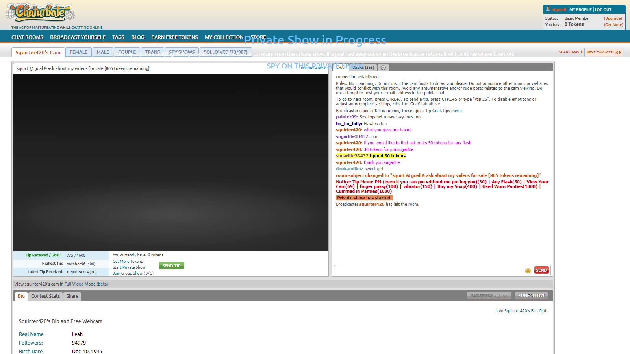Viewport: 630px width, 354px height.
Task: Click the Get More Tokens link
Action: [x=128, y=262]
